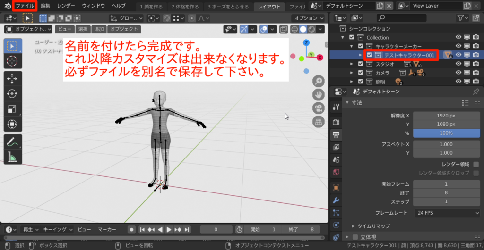Jump to the last frame
The width and height of the screenshot is (484, 250).
click(186, 229)
